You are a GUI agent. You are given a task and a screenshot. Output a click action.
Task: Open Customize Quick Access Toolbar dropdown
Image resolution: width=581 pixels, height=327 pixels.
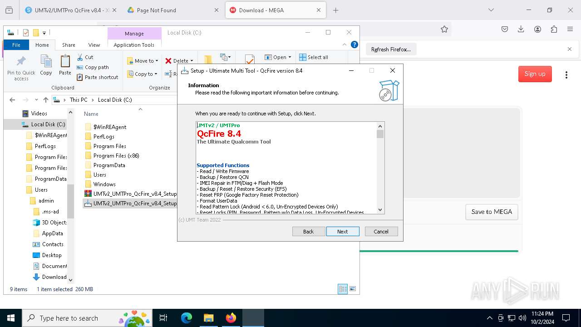coord(44,33)
